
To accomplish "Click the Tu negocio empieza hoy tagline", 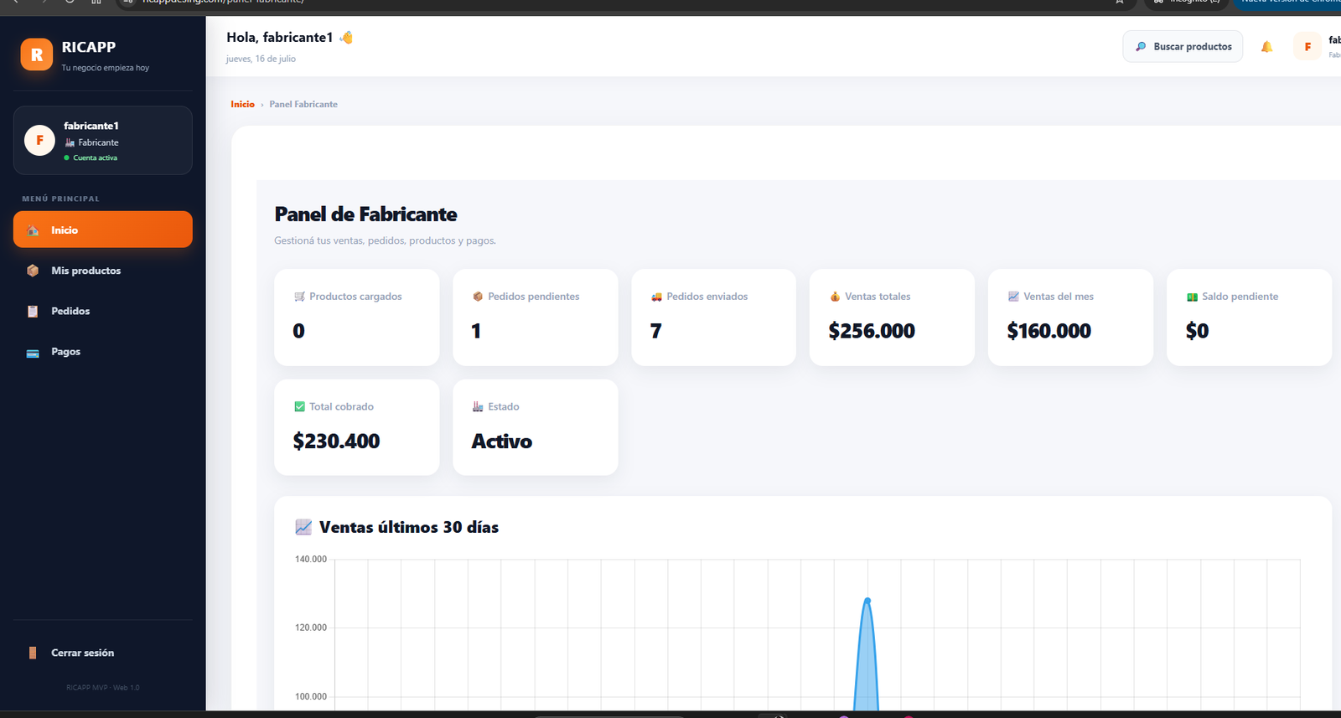I will click(105, 68).
